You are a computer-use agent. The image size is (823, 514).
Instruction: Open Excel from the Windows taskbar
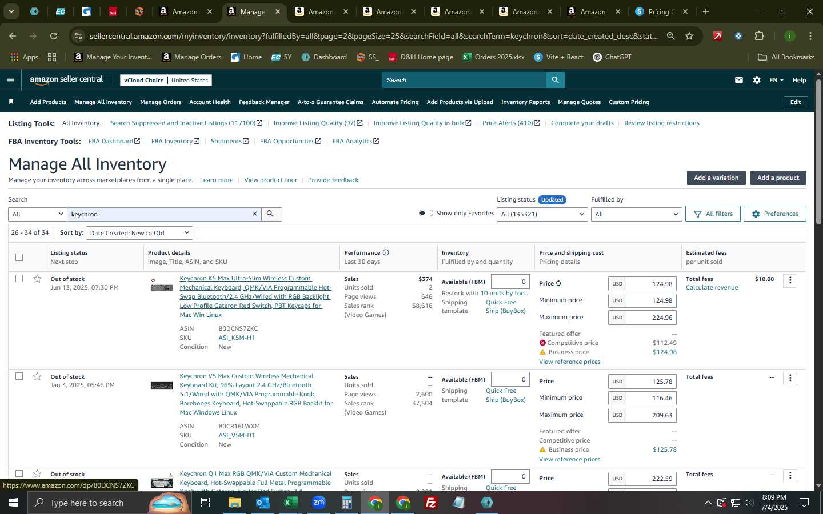[x=290, y=503]
